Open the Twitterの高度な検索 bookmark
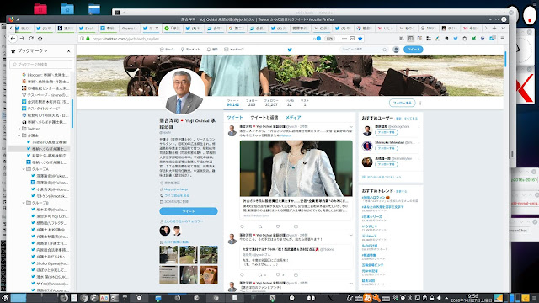This screenshot has width=539, height=303. [x=46, y=142]
